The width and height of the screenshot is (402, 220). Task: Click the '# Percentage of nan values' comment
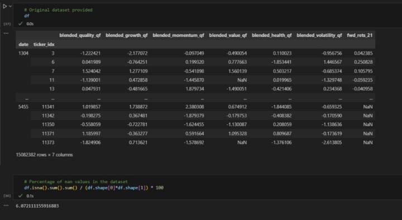(x=76, y=181)
